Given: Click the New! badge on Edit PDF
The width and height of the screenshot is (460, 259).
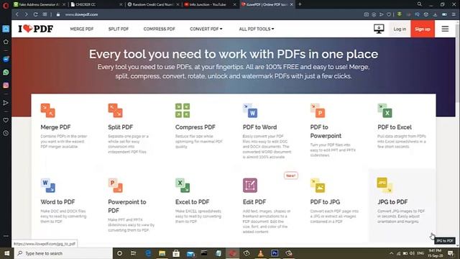Looking at the screenshot, I should (x=290, y=176).
